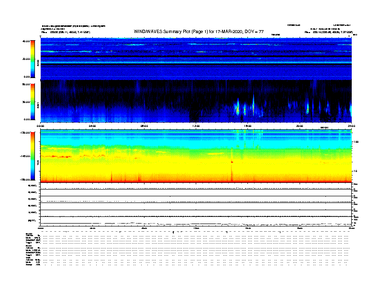Click the TNR panel color scale bar
Viewport: 379px width, 293px height.
(33, 156)
